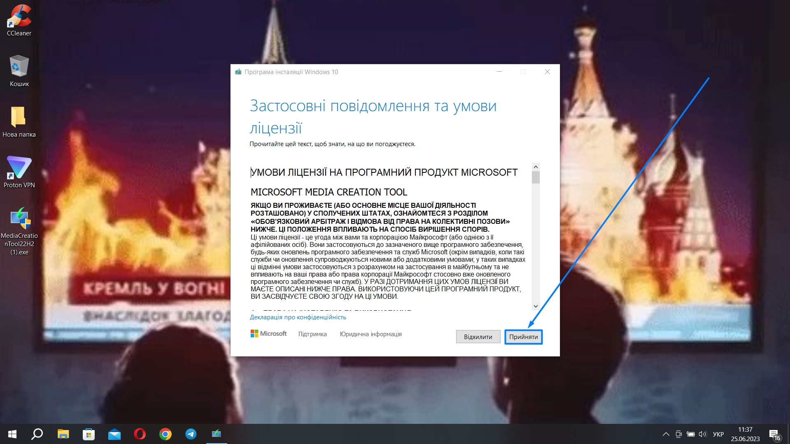Open the Підтримка support link

312,334
